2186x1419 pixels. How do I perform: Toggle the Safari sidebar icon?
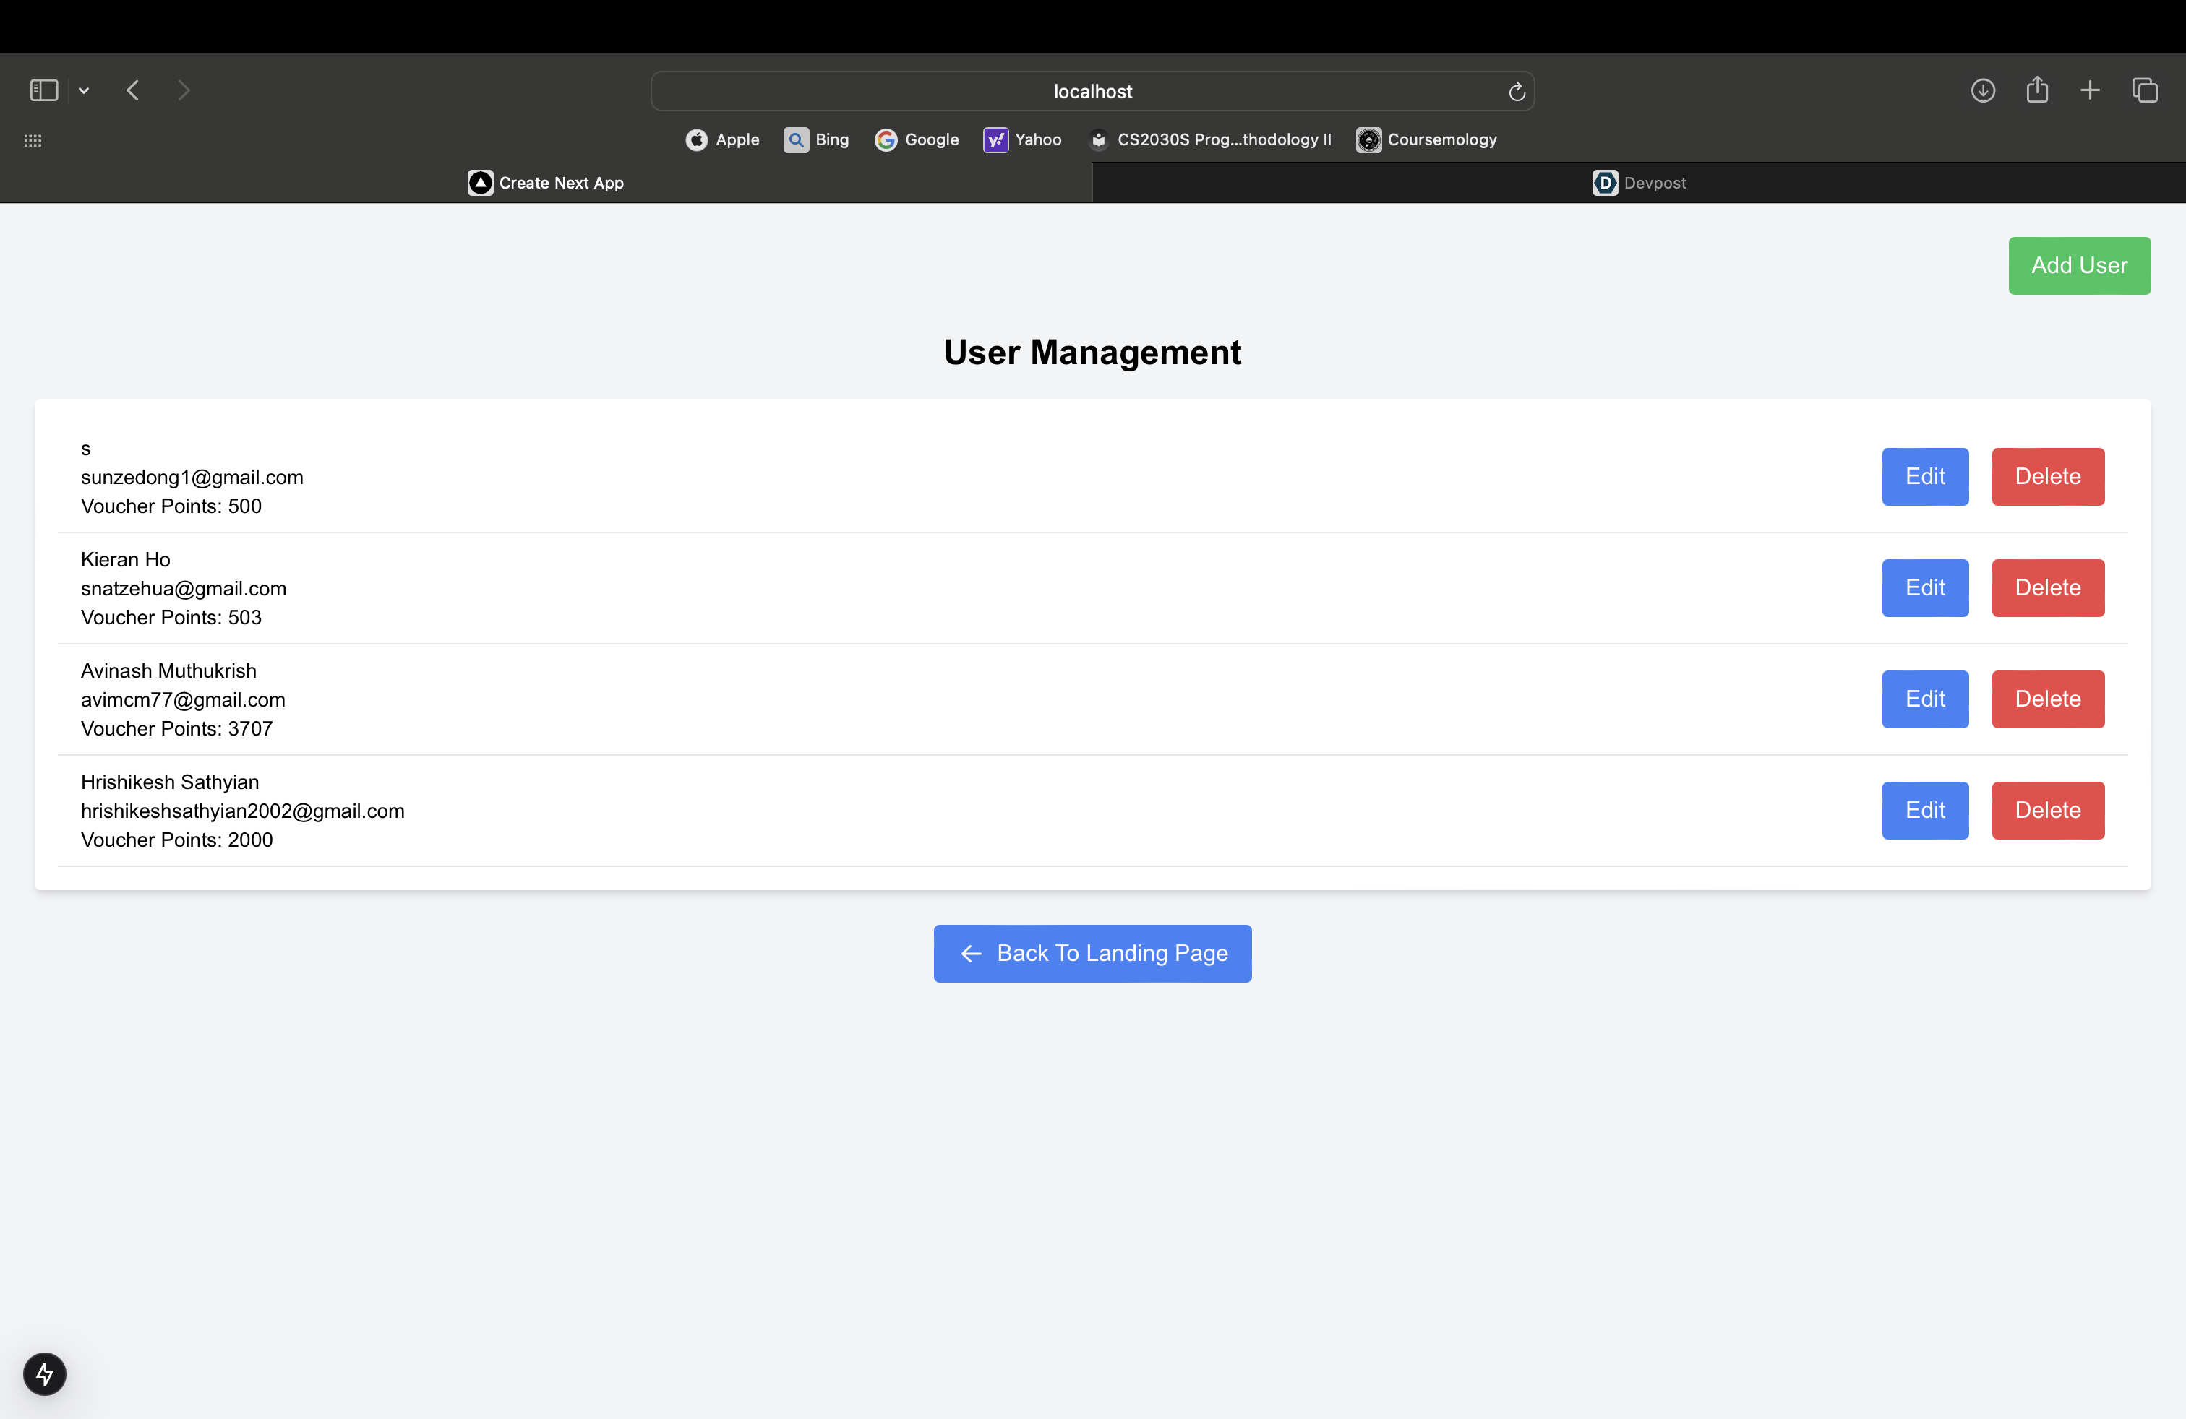43,90
